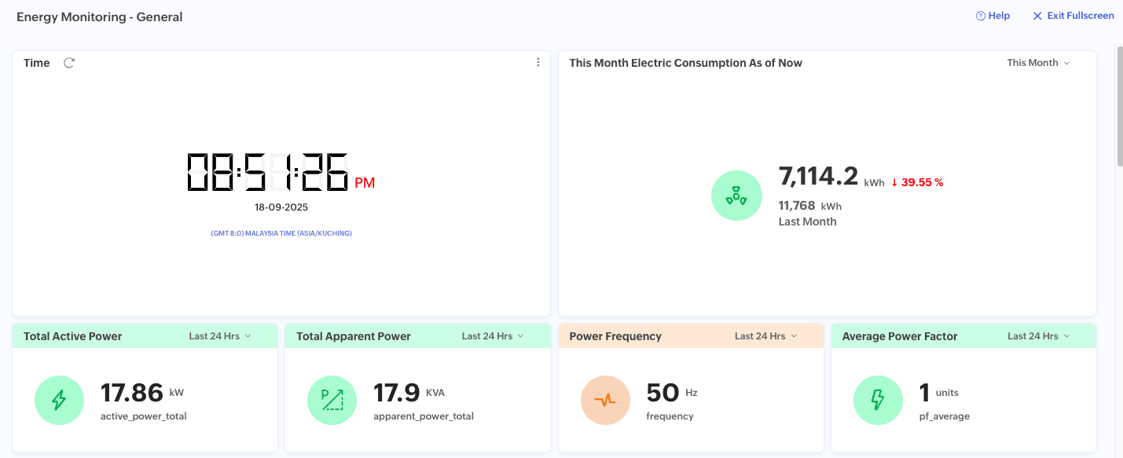Expand Last 24 Hrs for Total Active Power
The width and height of the screenshot is (1123, 458).
coord(220,336)
